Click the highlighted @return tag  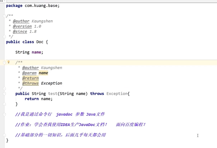31,78
